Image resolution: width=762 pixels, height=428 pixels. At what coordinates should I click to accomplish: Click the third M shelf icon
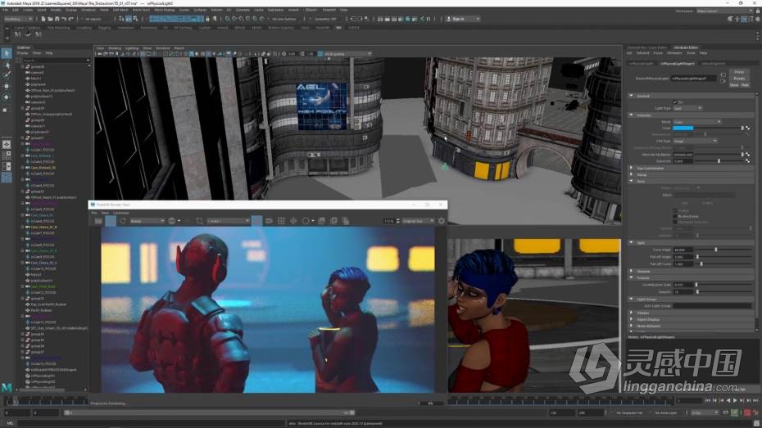pos(38,34)
